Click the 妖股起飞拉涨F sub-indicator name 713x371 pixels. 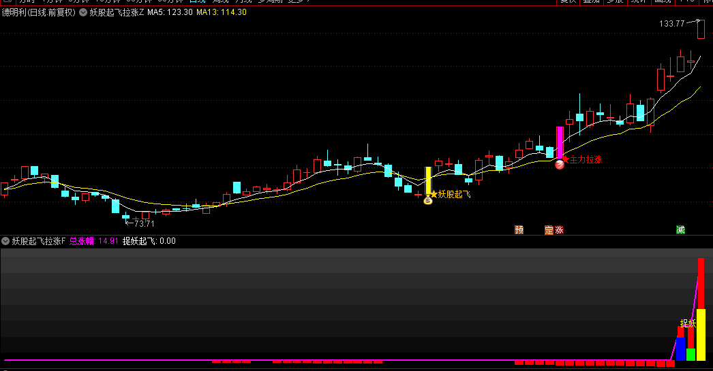tap(39, 241)
